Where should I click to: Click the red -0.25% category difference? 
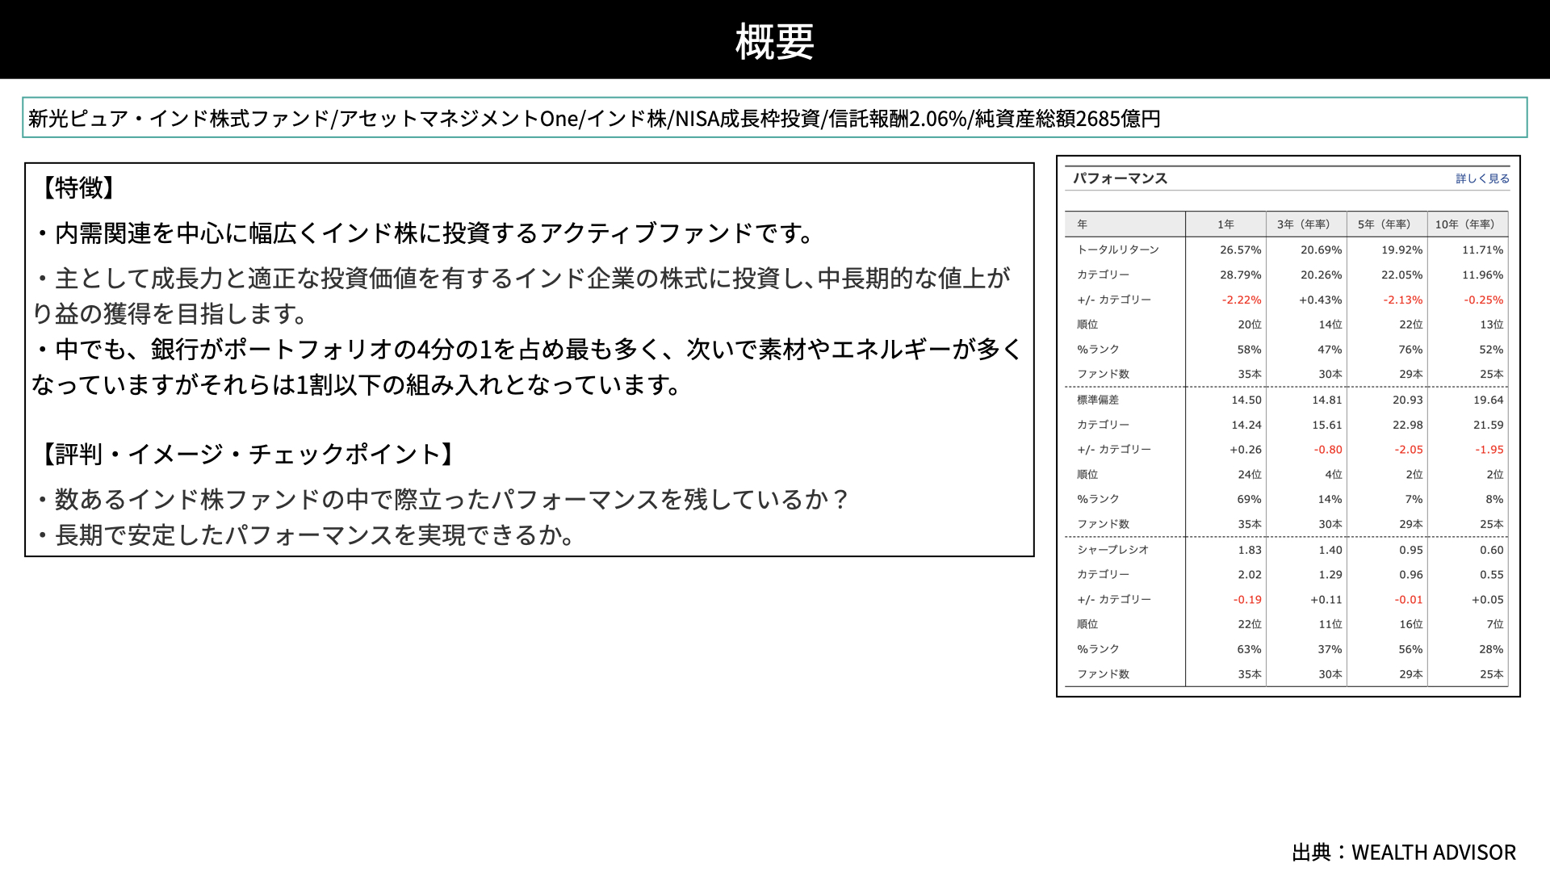[x=1483, y=300]
